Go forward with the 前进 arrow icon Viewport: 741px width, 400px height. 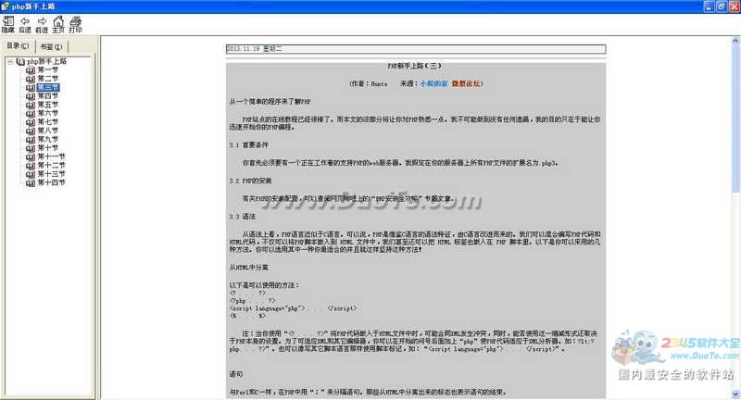(42, 25)
